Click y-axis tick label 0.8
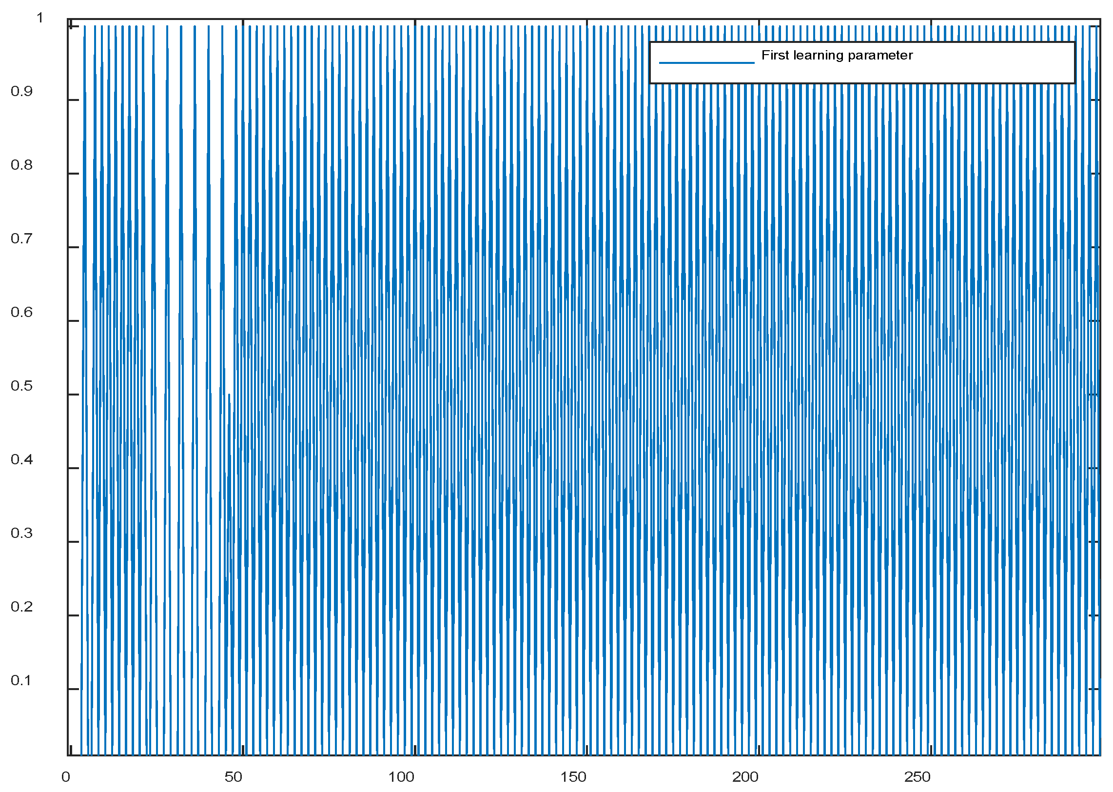 point(21,165)
